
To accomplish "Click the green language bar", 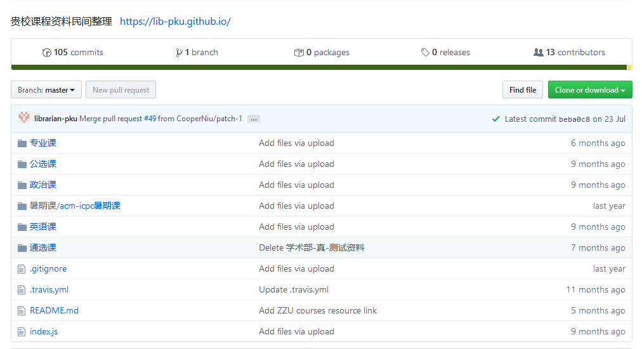I will click(x=319, y=67).
